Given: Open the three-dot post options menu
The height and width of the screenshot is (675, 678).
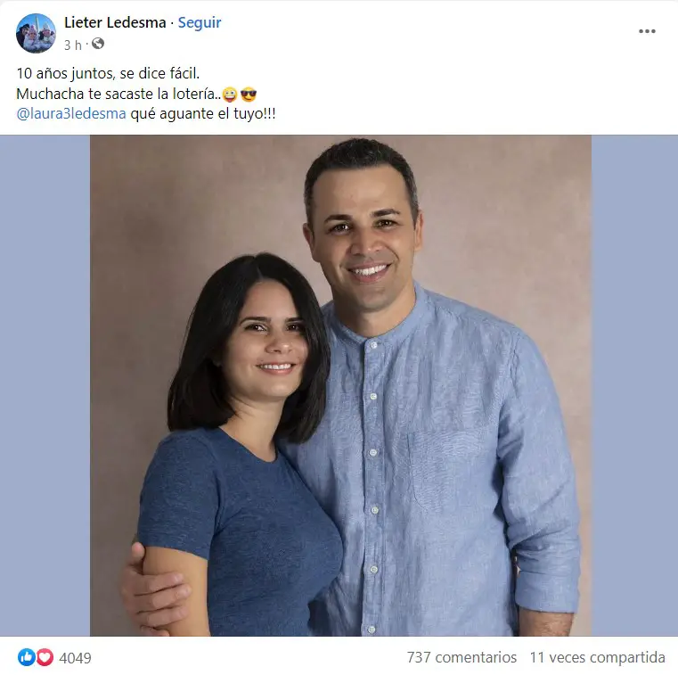Looking at the screenshot, I should [647, 31].
